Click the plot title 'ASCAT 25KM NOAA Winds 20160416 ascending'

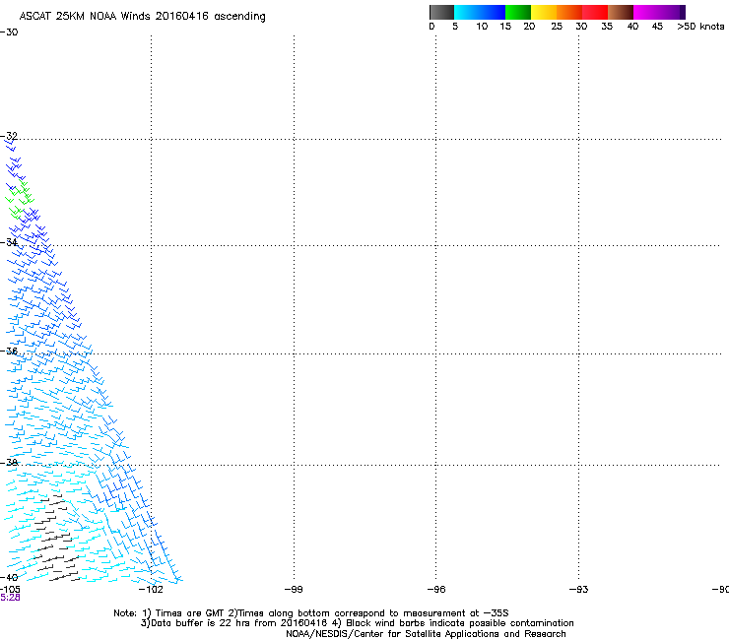142,17
